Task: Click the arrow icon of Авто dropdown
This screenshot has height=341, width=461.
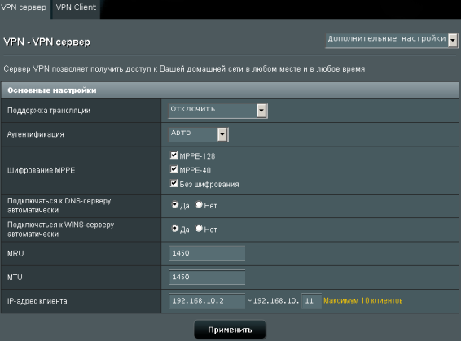Action: [x=222, y=134]
